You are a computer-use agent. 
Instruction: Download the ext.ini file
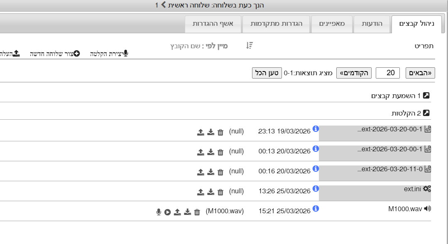tap(211, 192)
